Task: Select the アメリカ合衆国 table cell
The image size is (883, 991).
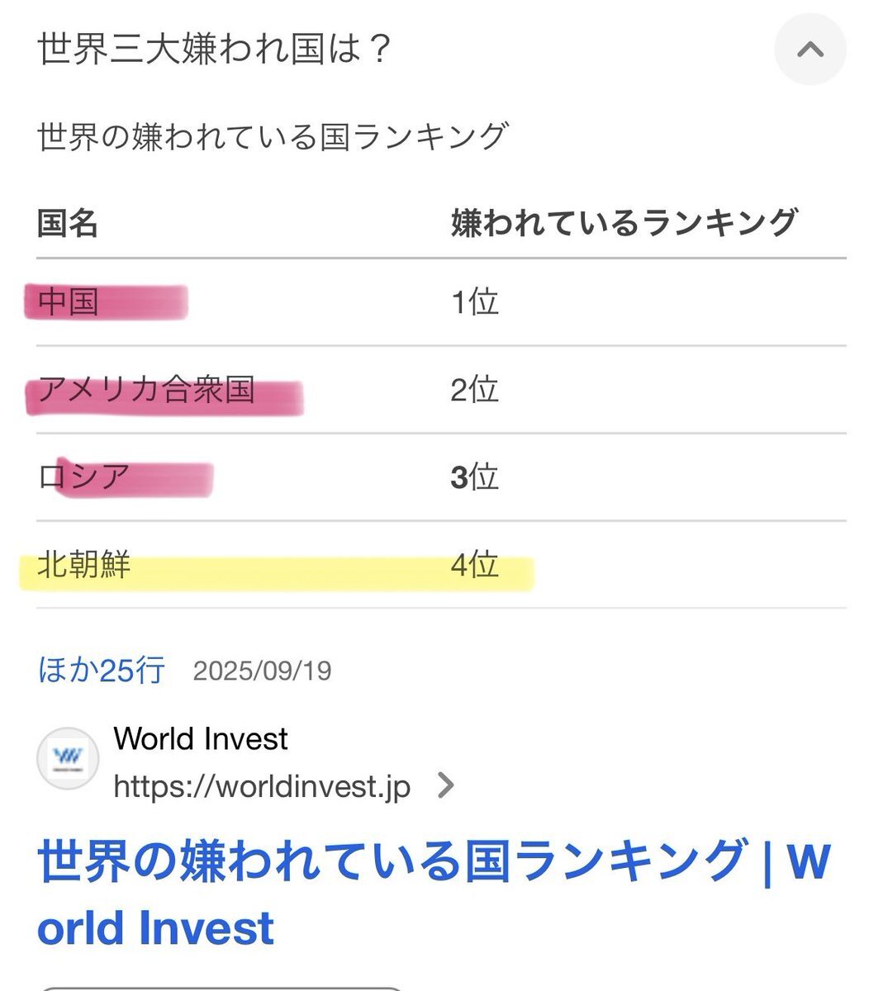Action: tap(146, 390)
